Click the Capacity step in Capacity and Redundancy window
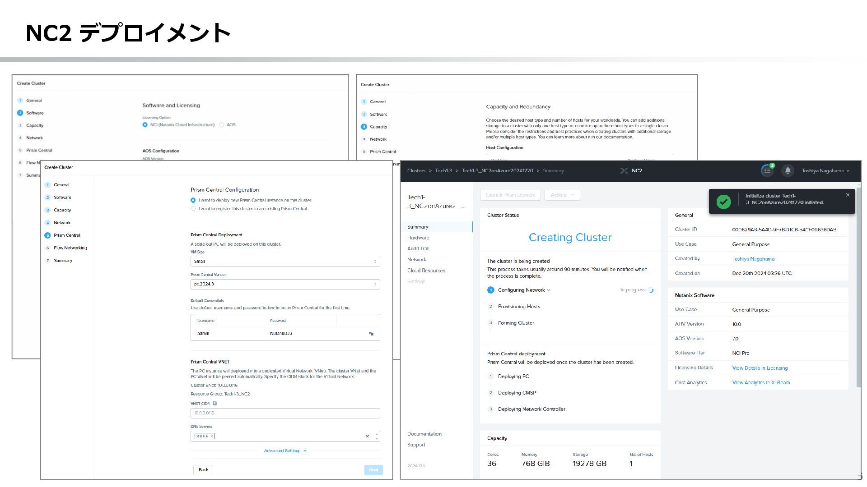Image resolution: width=867 pixels, height=487 pixels. (374, 127)
